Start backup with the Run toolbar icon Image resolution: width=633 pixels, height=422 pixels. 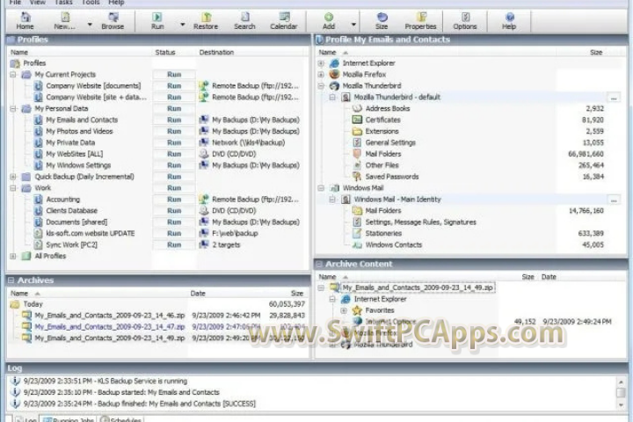coord(157,21)
